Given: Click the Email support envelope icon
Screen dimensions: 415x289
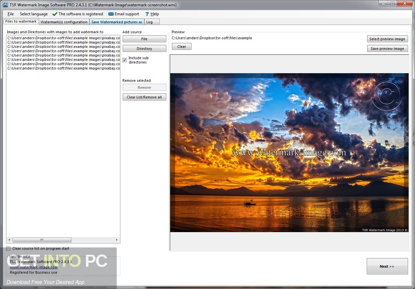Looking at the screenshot, I should [111, 14].
